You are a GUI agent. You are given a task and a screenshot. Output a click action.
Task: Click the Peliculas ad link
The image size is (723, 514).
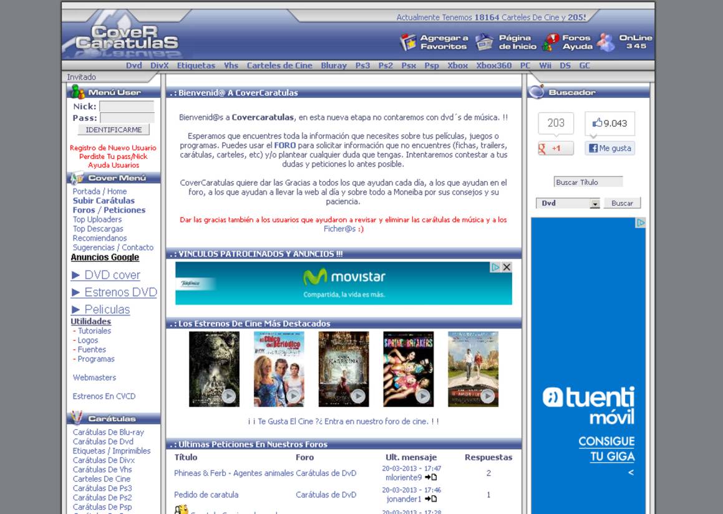tap(100, 310)
